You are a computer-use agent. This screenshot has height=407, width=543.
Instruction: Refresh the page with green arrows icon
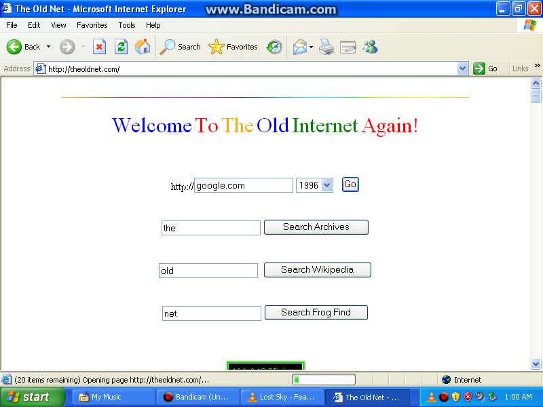[x=121, y=47]
